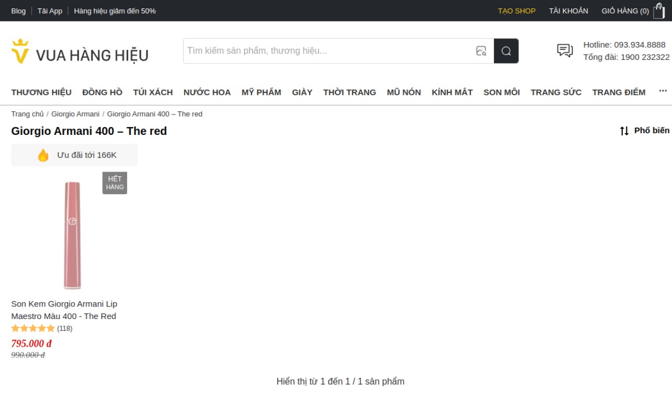Click the Hiển thị từ 1 đến 1 text
Viewport: 672px width, 403px height.
pos(340,381)
